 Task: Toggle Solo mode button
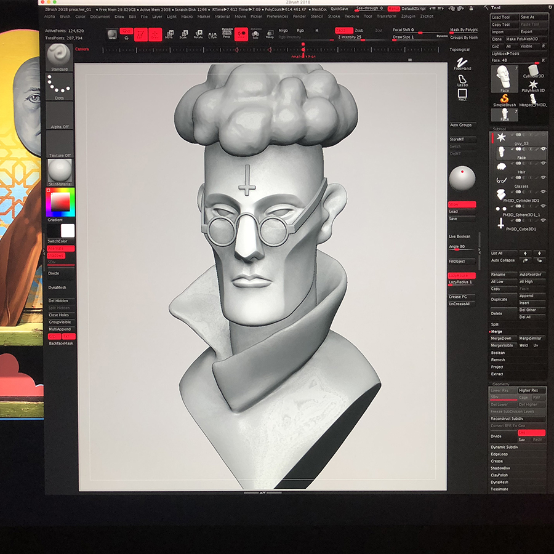[255, 34]
